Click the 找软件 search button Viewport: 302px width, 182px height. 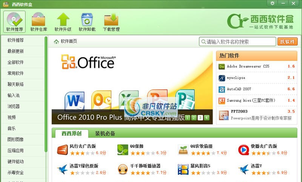tap(287, 42)
